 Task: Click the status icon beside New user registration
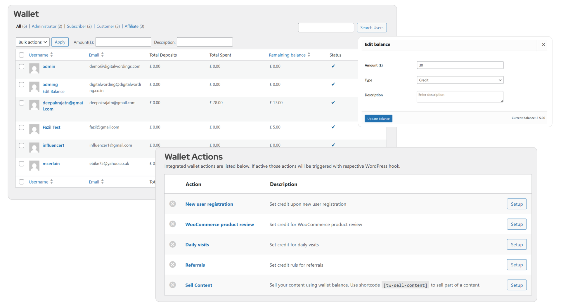(x=173, y=204)
